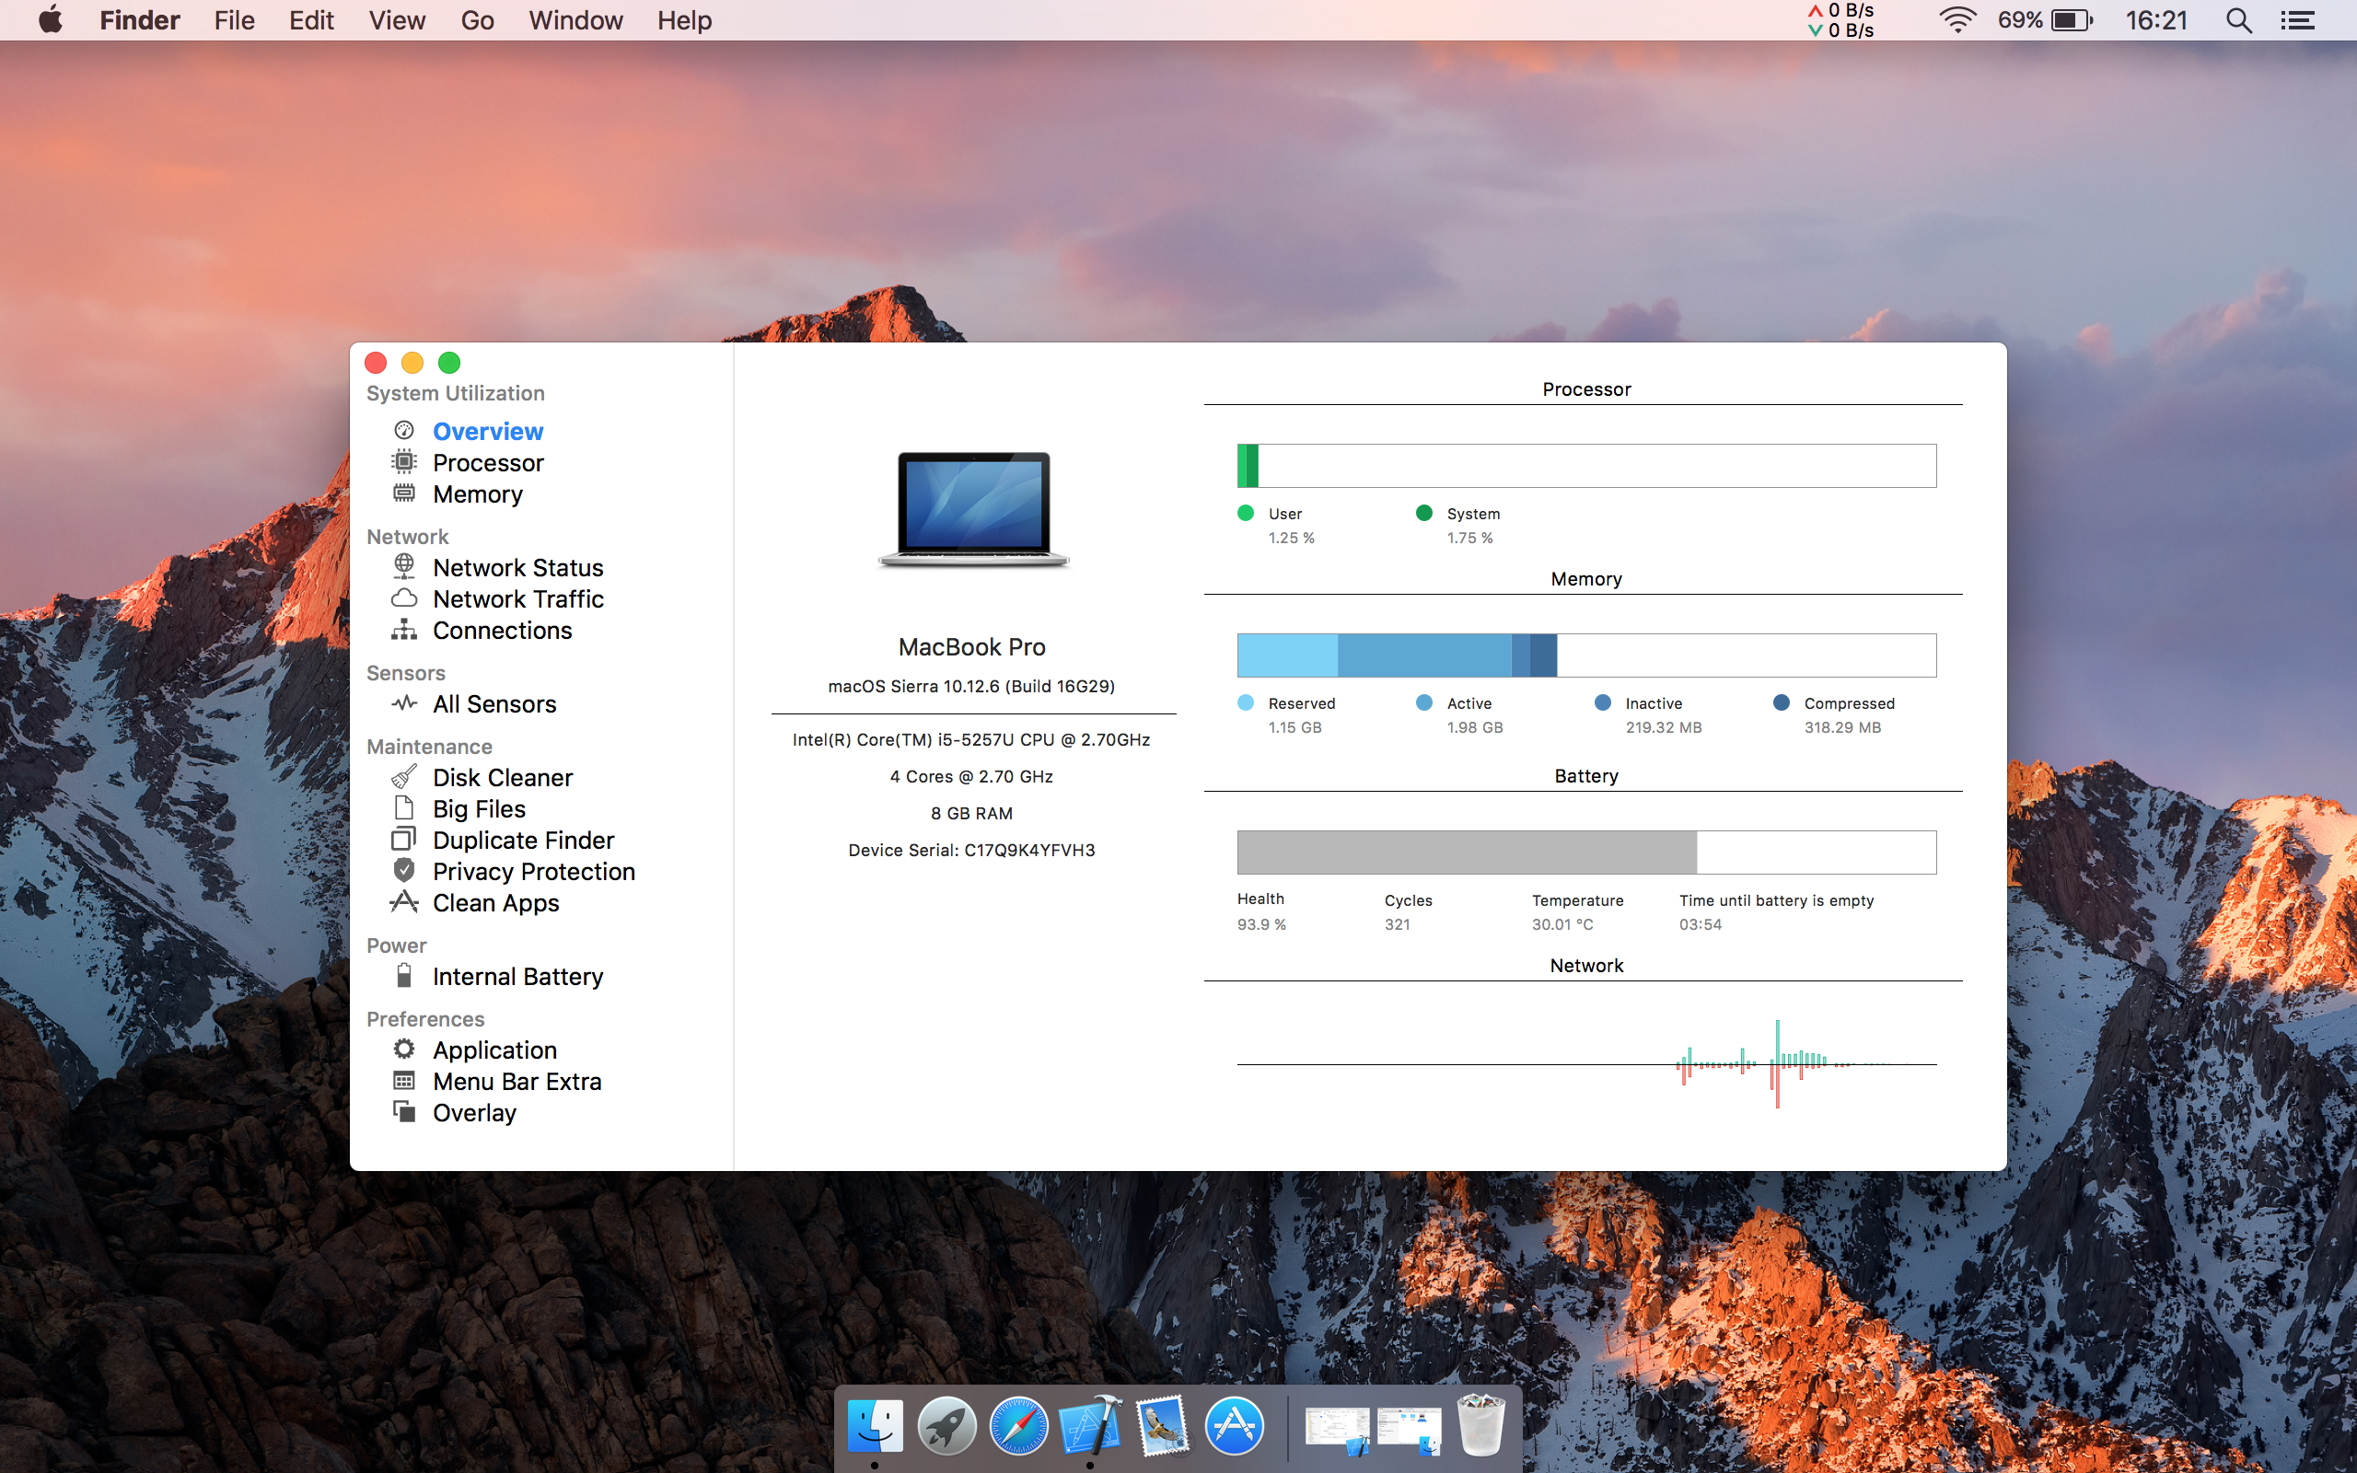
Task: Click the All Sensors pulse icon
Action: [x=404, y=703]
